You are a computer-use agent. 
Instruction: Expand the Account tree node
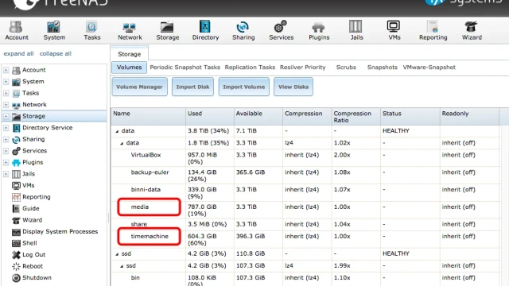coord(6,70)
